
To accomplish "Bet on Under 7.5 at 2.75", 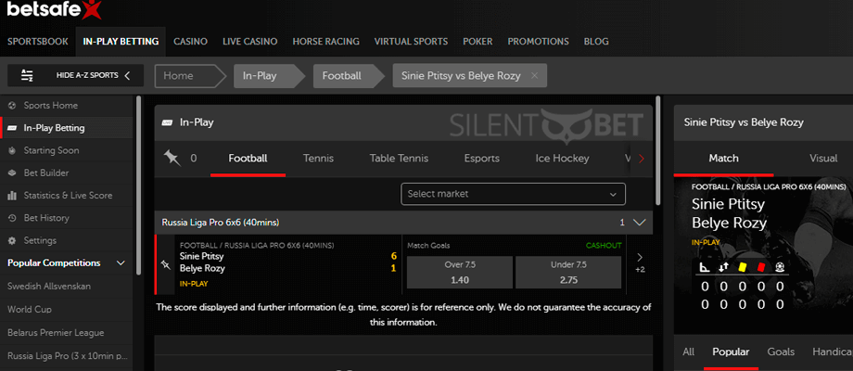I will [x=568, y=273].
